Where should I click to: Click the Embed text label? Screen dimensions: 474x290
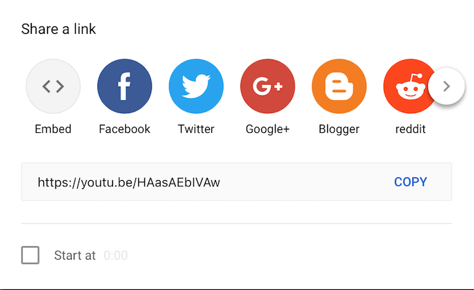tap(53, 129)
